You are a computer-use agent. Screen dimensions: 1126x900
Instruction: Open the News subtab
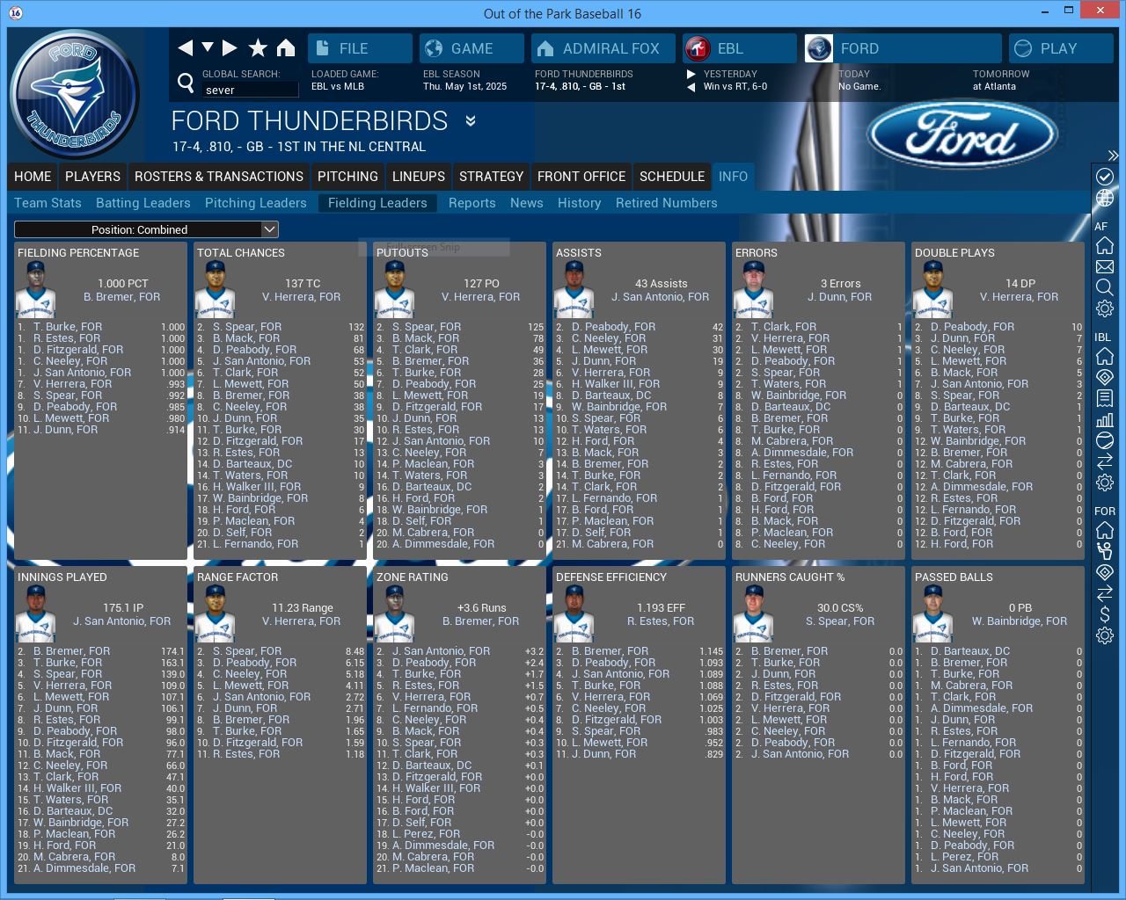point(527,203)
